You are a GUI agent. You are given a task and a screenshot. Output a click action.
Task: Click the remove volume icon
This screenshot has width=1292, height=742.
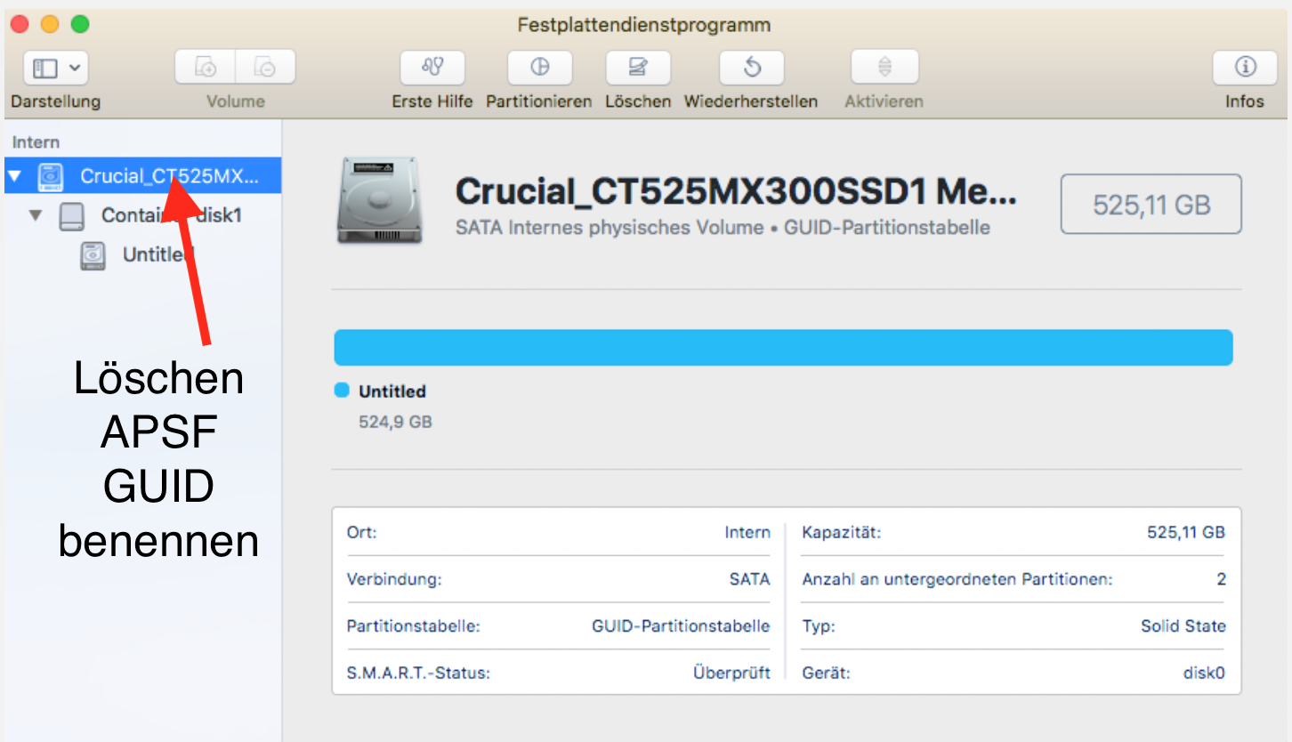coord(264,68)
